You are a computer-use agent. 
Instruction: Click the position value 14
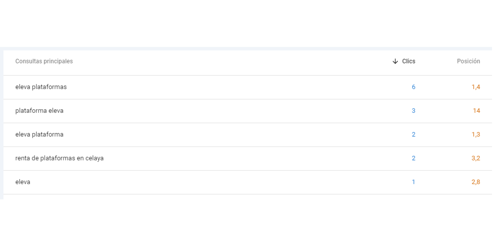tap(476, 111)
